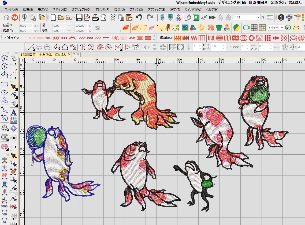Screen dimensions: 305x225
Task: Open the 編集(E) menu
Action: click(28, 10)
